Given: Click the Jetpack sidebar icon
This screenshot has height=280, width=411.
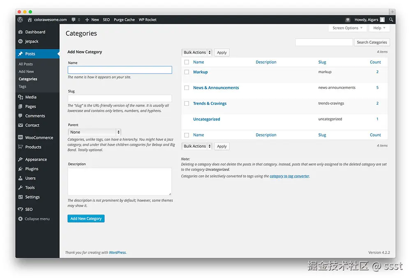Looking at the screenshot, I should [x=21, y=42].
